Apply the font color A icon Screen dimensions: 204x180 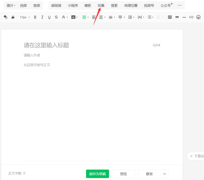pyautogui.click(x=63, y=17)
